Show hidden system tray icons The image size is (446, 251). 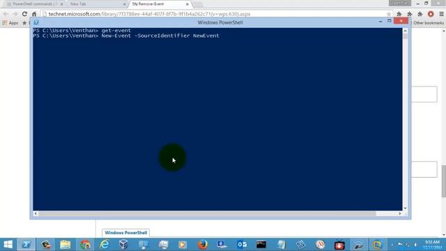tap(392, 245)
